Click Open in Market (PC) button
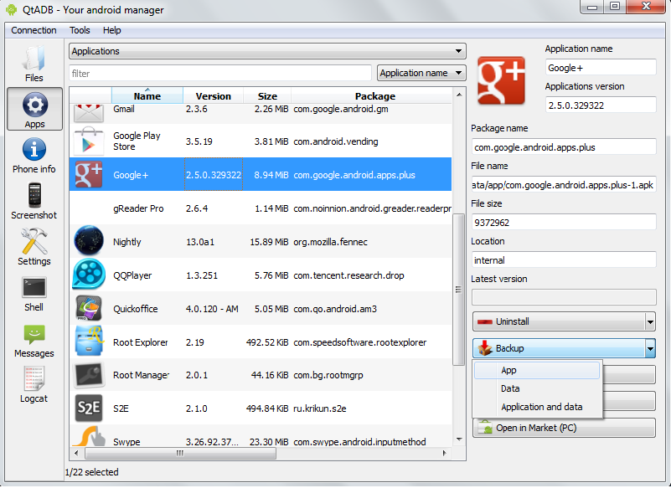 [x=564, y=428]
